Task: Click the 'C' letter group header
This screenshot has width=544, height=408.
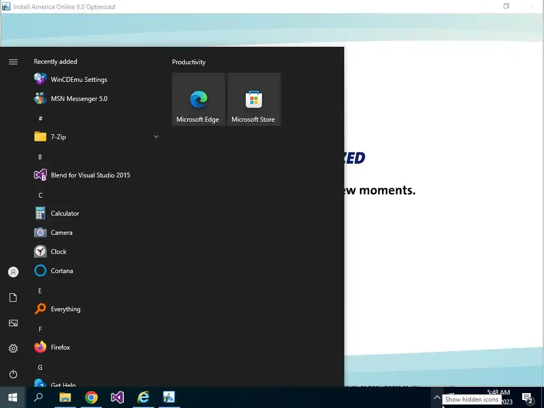Action: [x=40, y=195]
